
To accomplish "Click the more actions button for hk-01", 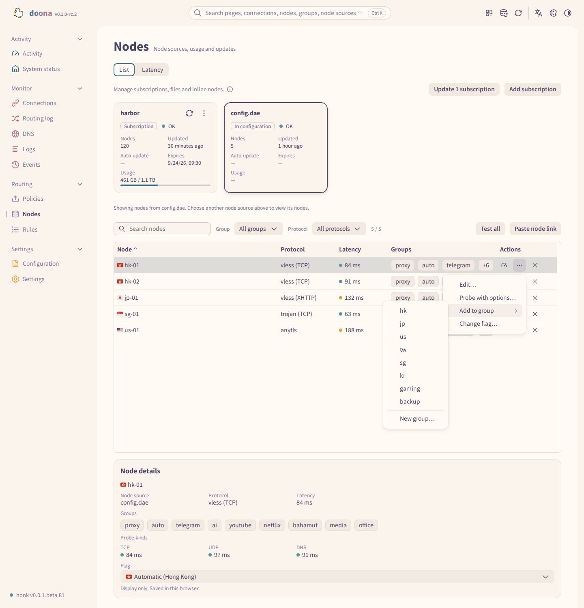I will coord(520,265).
